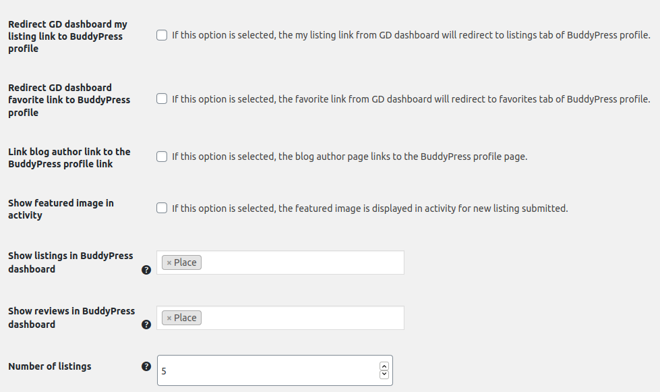Check link blog author to BuddyPress profile
The height and width of the screenshot is (392, 660).
click(162, 157)
